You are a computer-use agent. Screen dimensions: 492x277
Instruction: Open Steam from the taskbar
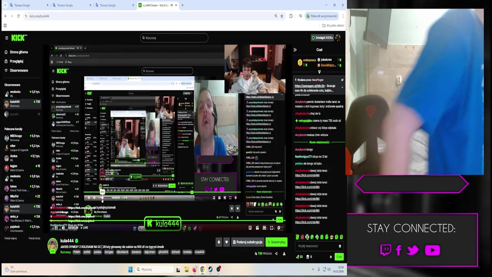pos(210,269)
